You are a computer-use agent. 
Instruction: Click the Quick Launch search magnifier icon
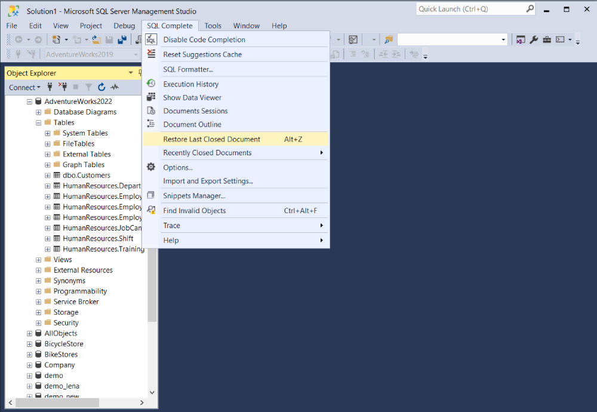[530, 9]
